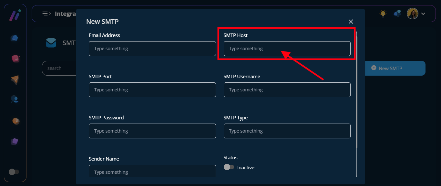Open the blue folder sidebar icon
This screenshot has width=441, height=186.
click(15, 38)
